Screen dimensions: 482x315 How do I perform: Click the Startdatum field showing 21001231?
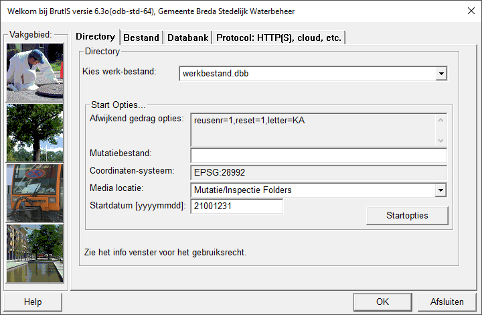(x=237, y=206)
